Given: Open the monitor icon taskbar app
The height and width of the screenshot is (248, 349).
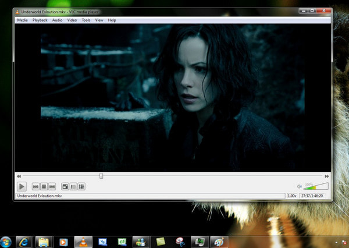Looking at the screenshot, I should [200, 242].
